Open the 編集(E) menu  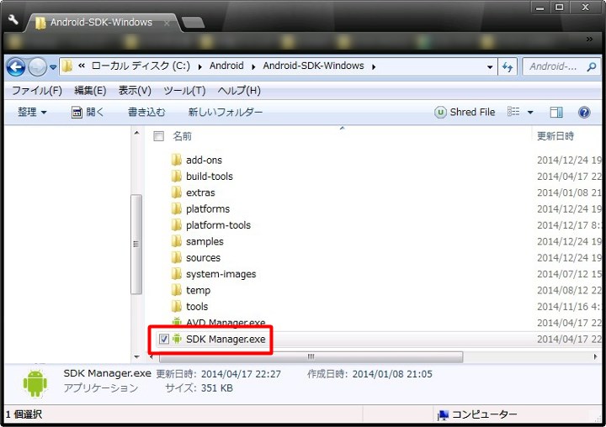tap(90, 91)
